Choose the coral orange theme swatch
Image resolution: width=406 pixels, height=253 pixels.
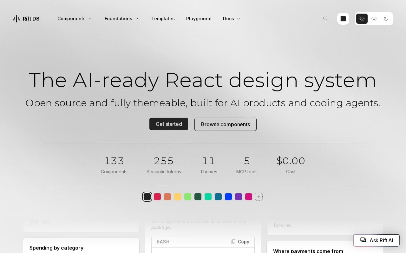[x=167, y=197]
